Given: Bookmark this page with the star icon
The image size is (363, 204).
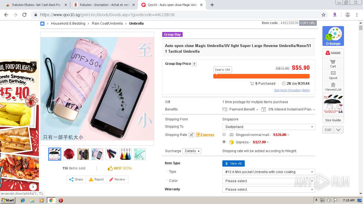Looking at the screenshot, I should click(x=324, y=15).
